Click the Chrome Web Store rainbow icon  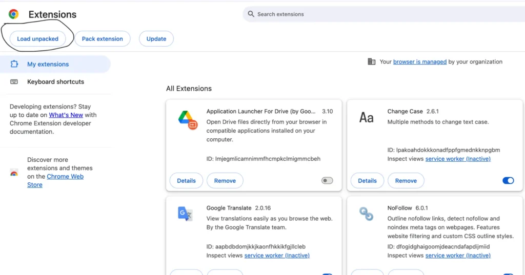tap(14, 173)
